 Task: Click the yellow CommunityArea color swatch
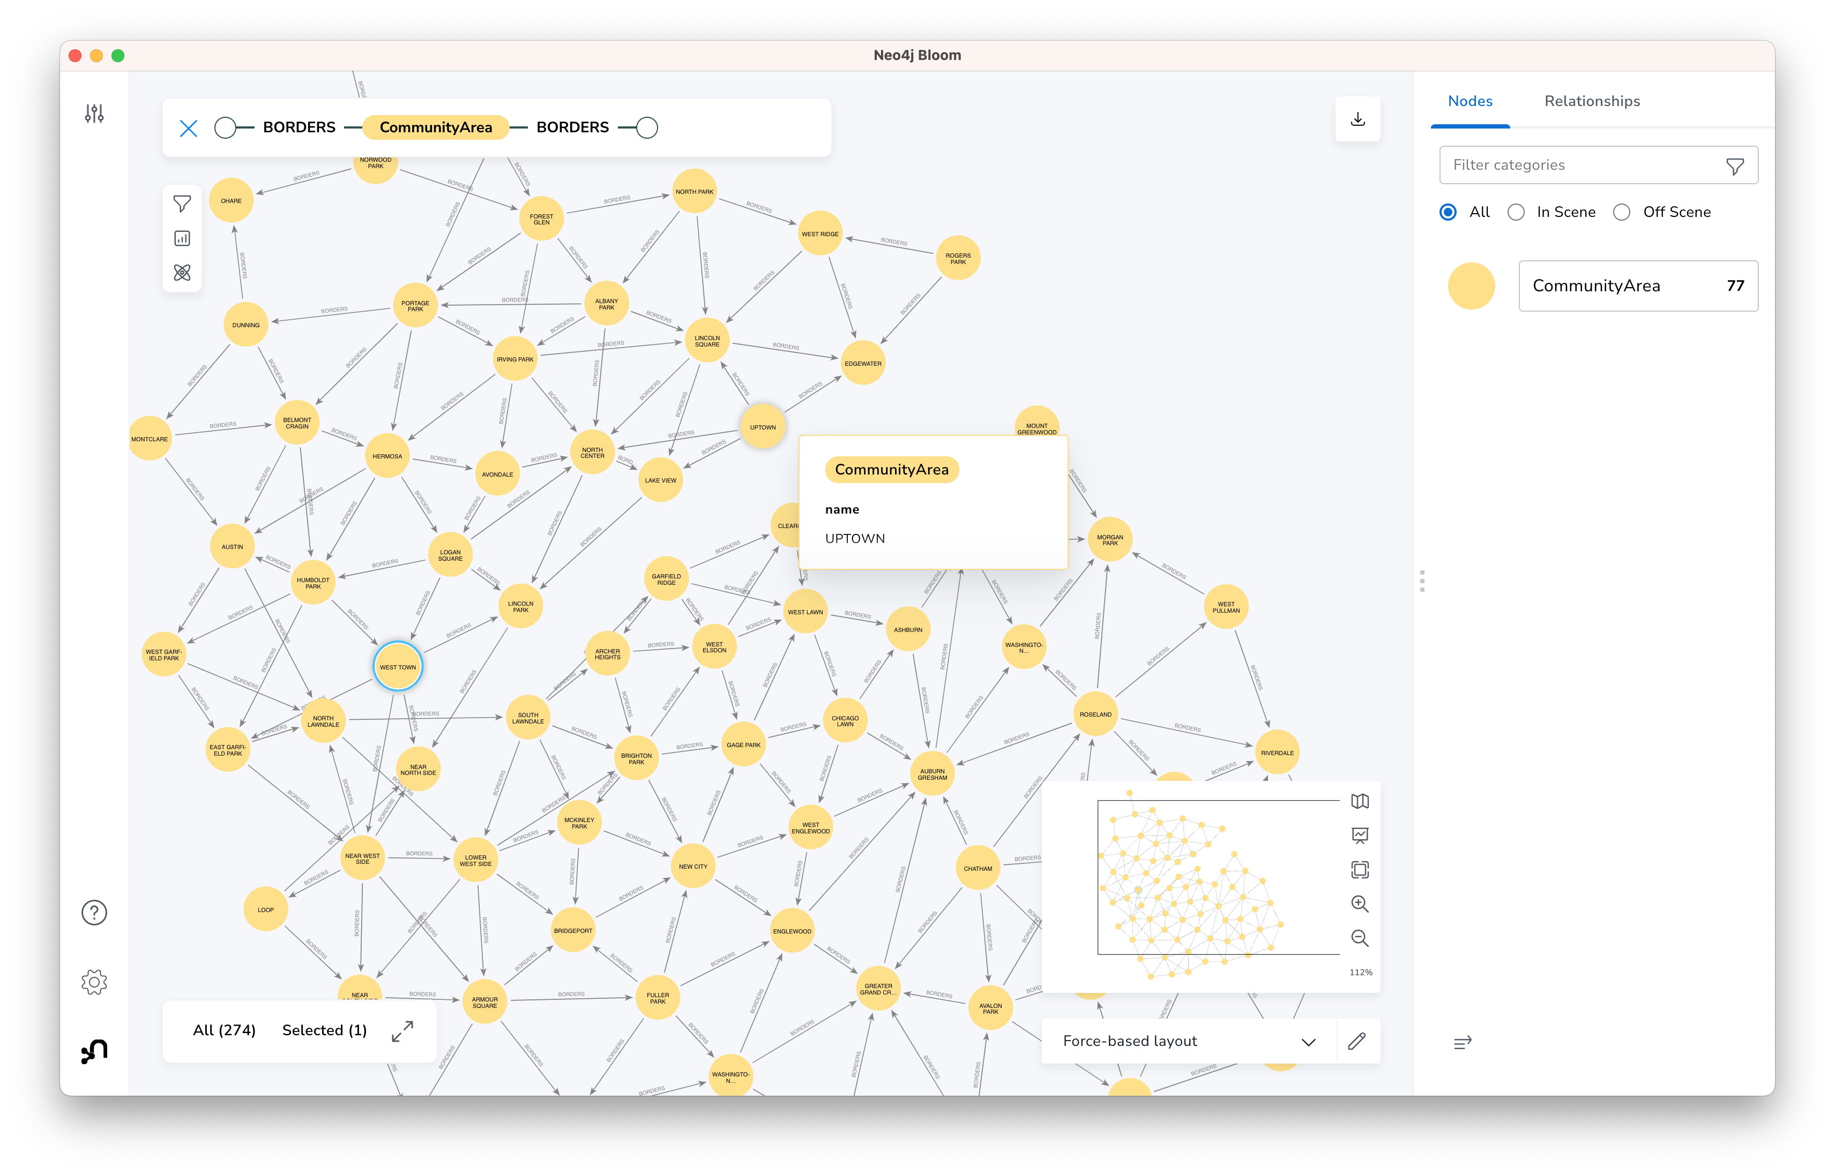tap(1471, 286)
